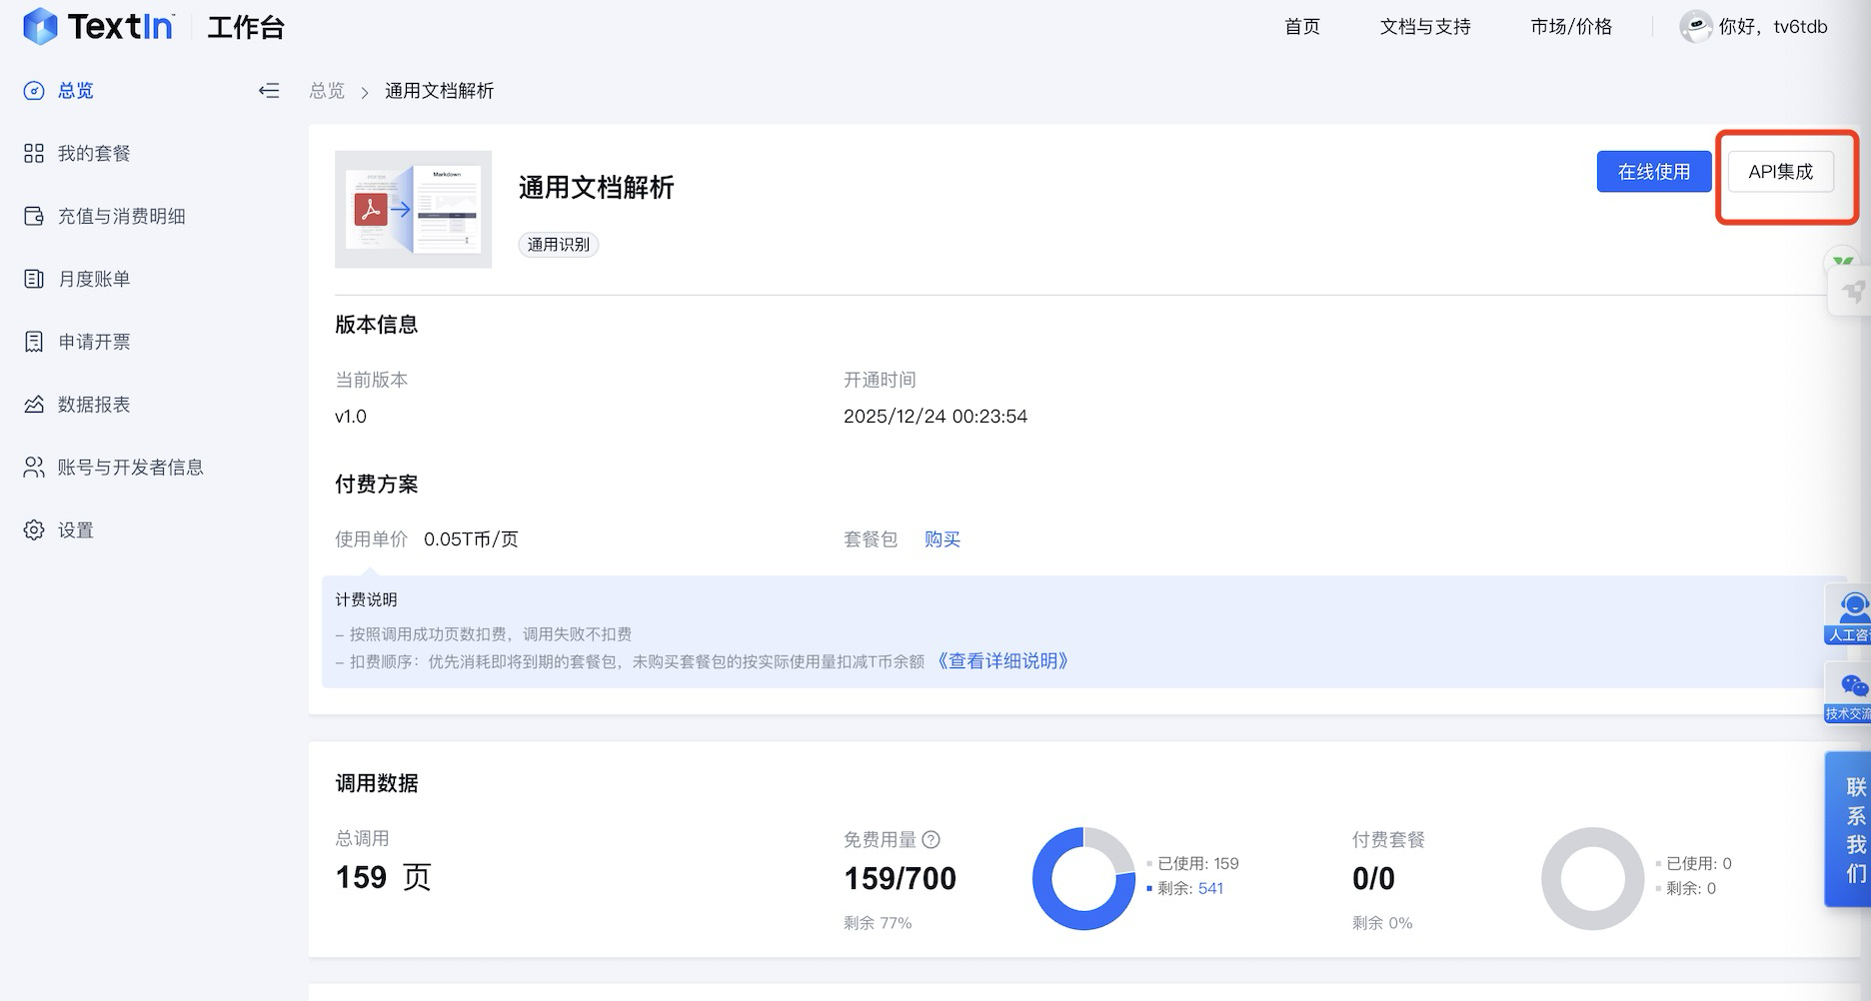Click the 在线使用 button
The image size is (1871, 1001).
pyautogui.click(x=1654, y=172)
